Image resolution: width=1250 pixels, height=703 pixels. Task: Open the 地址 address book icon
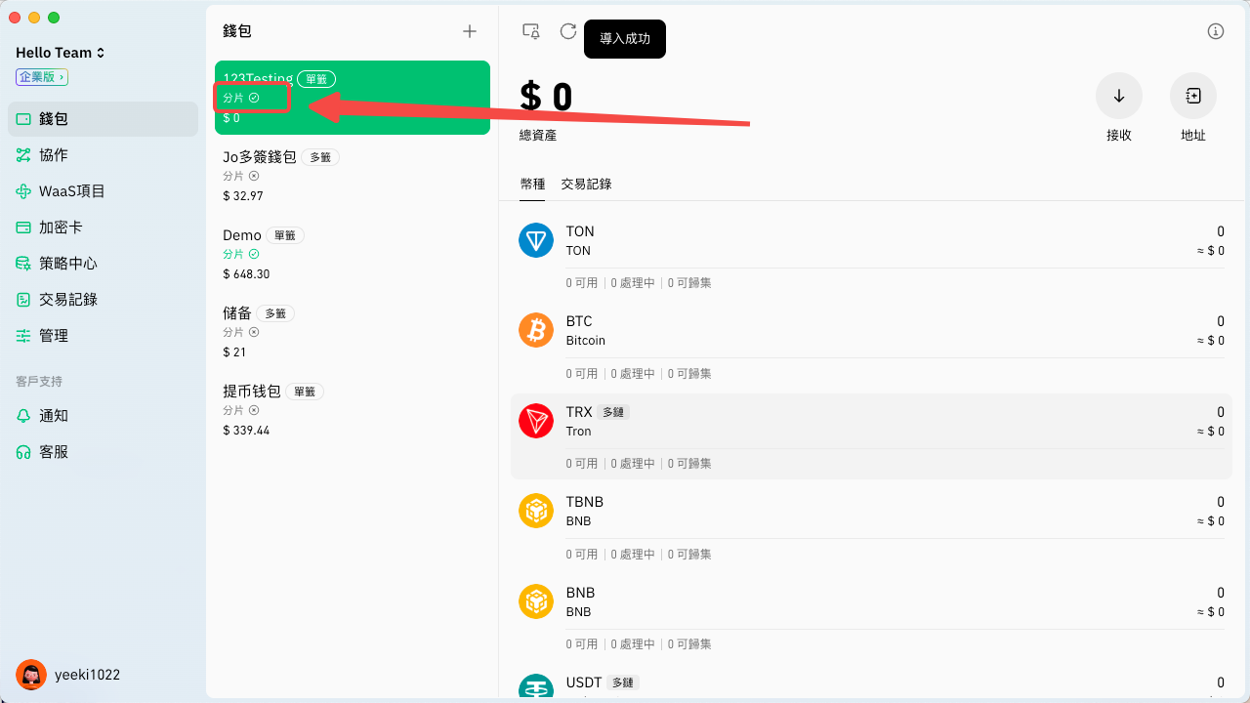pyautogui.click(x=1192, y=96)
